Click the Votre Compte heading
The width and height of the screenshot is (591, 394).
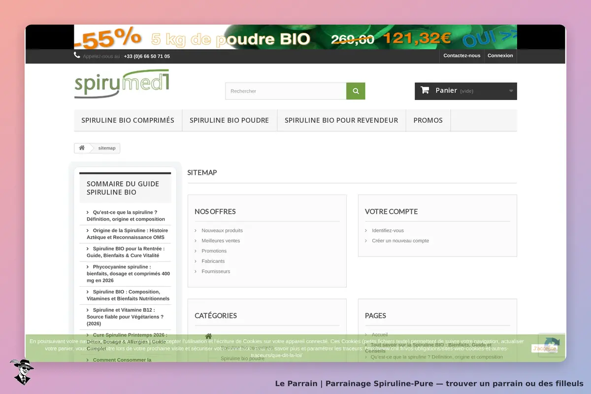coord(392,211)
